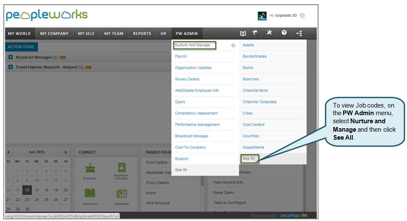The image size is (407, 221).
Task: Click the settings gear beside Gopinath 3D
Action: tap(302, 16)
